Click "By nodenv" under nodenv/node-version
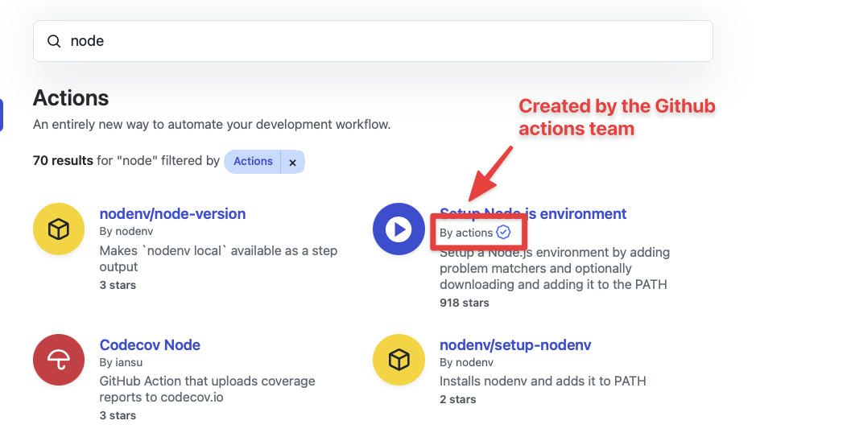 point(126,232)
